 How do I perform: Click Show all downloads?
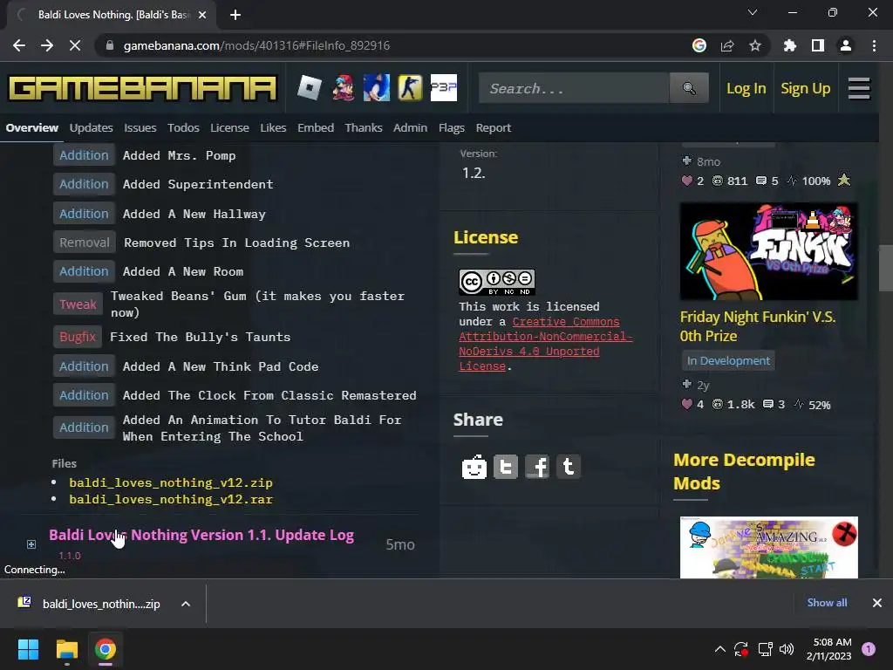click(x=827, y=603)
